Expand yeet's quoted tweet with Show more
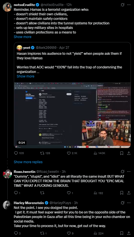 pos(25,76)
